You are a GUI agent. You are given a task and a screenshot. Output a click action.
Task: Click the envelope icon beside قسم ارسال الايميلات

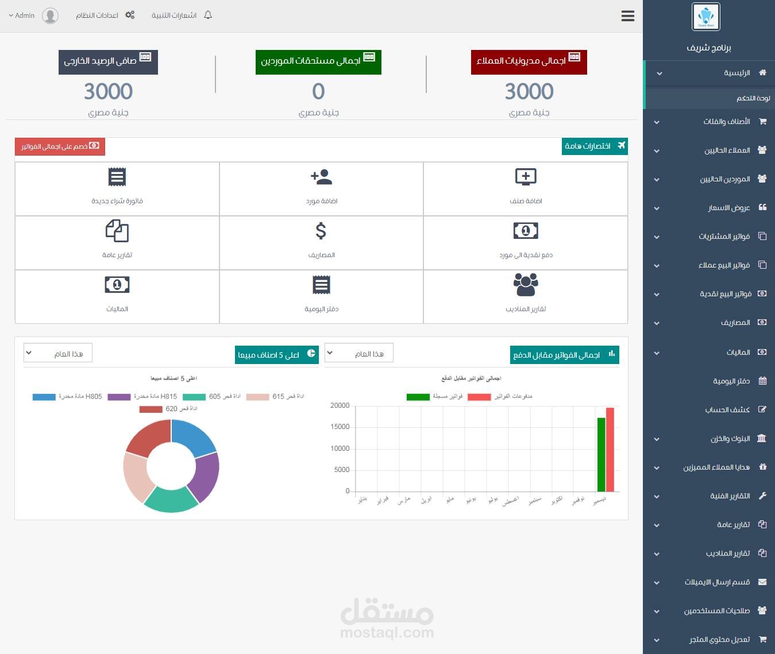[762, 582]
